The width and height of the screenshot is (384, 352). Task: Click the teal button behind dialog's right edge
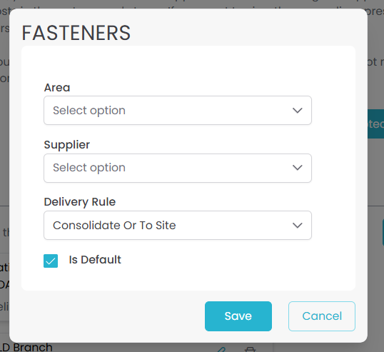tap(375, 124)
